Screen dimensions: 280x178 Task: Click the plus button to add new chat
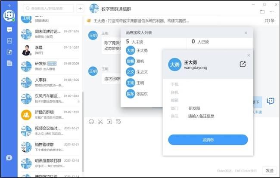click(x=80, y=8)
